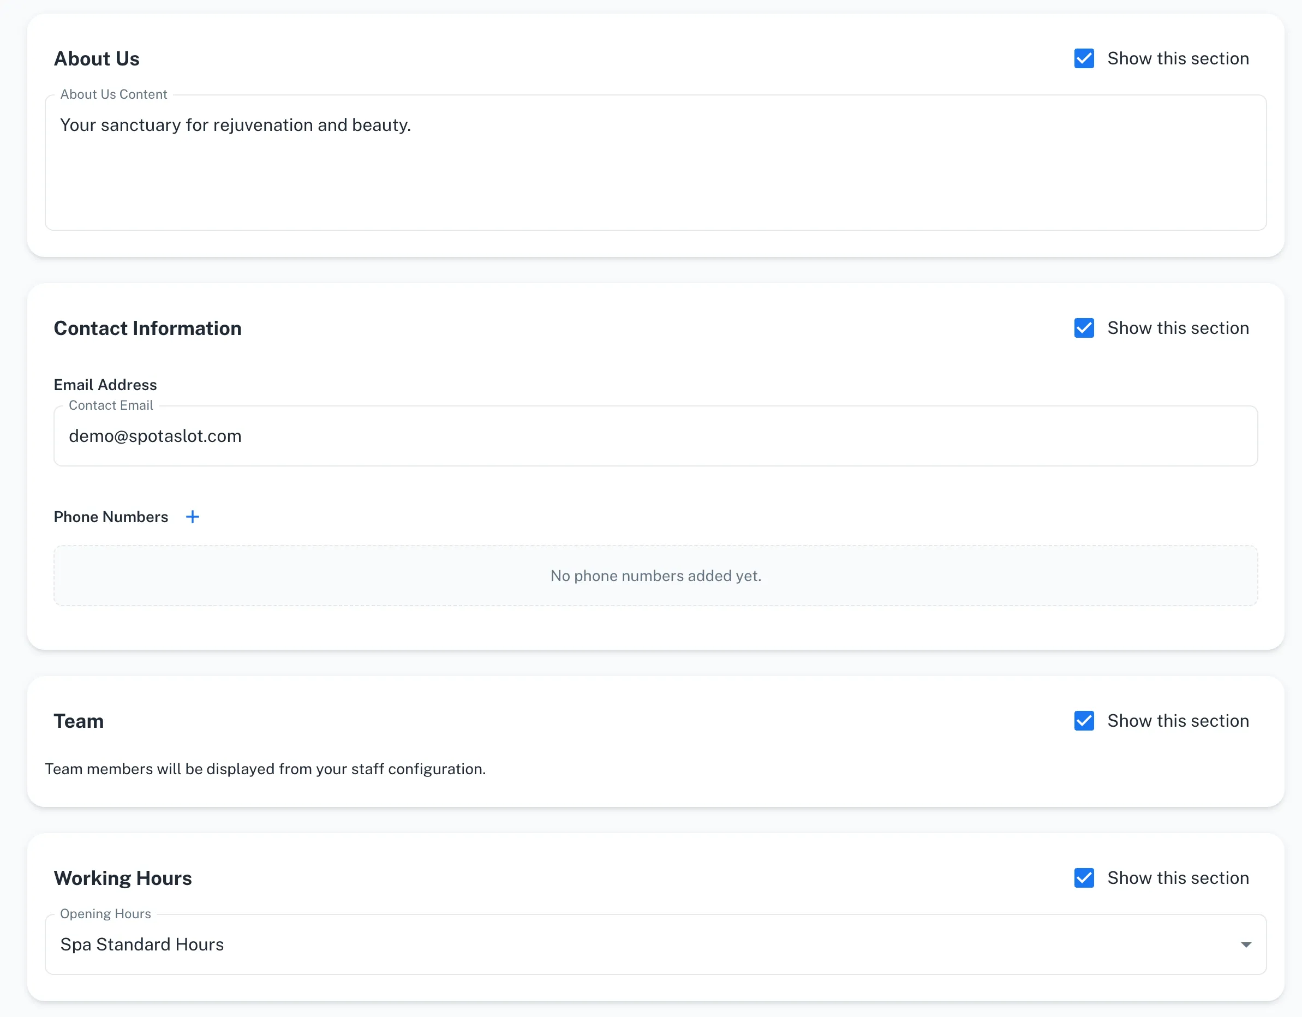
Task: Click the empty phone numbers placeholder area
Action: point(656,575)
